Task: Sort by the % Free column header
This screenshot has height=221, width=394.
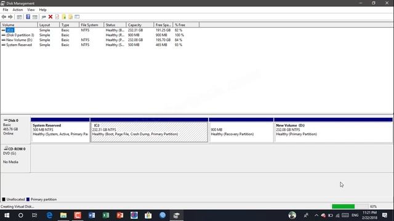Action: (x=186, y=25)
